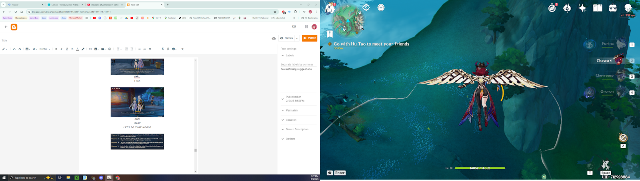
Task: Open the font size dropdown
Action: [x=34, y=49]
